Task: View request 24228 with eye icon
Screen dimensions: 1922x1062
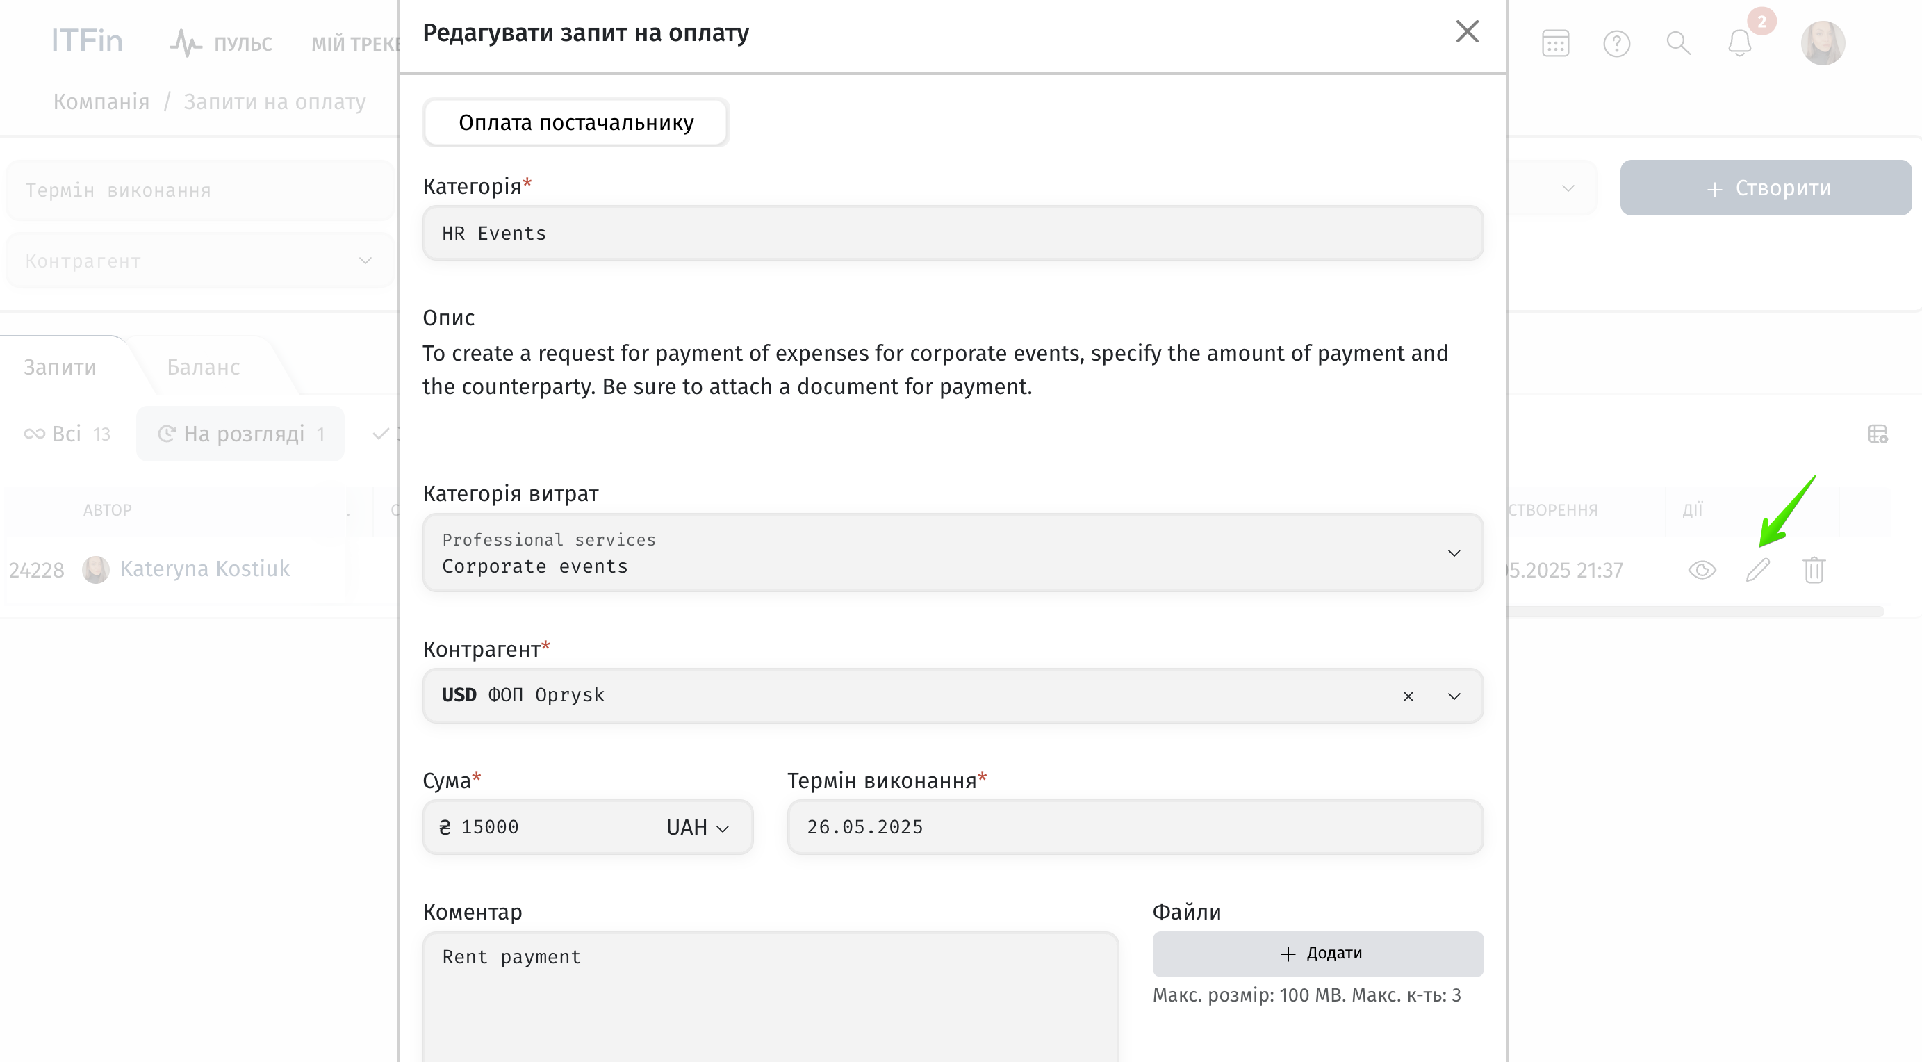Action: pyautogui.click(x=1702, y=570)
